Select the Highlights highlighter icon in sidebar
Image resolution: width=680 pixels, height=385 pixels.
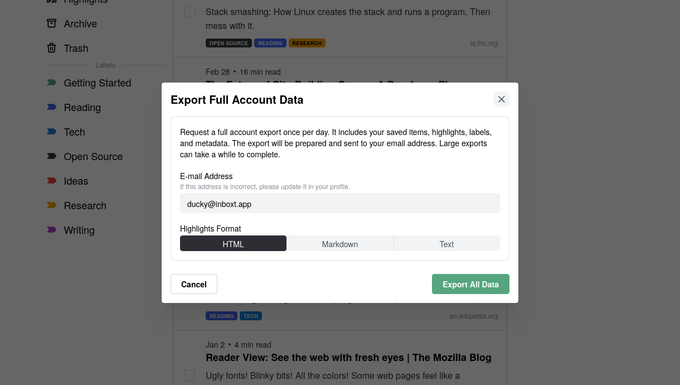coord(51,1)
